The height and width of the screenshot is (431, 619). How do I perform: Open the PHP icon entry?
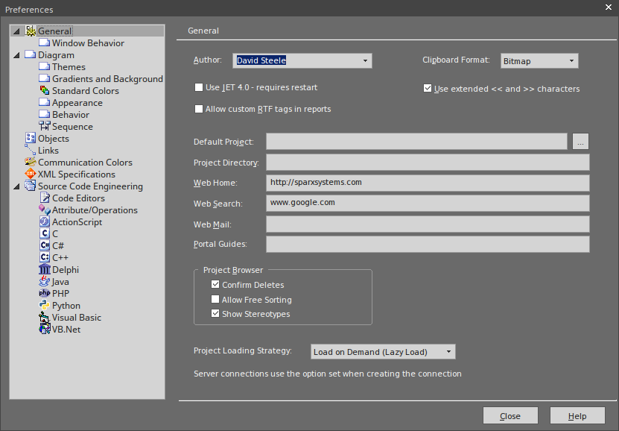coord(44,294)
